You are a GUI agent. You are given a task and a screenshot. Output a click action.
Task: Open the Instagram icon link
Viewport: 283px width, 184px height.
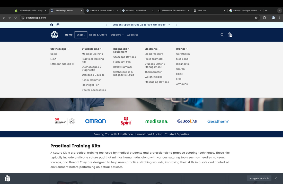point(58,25)
